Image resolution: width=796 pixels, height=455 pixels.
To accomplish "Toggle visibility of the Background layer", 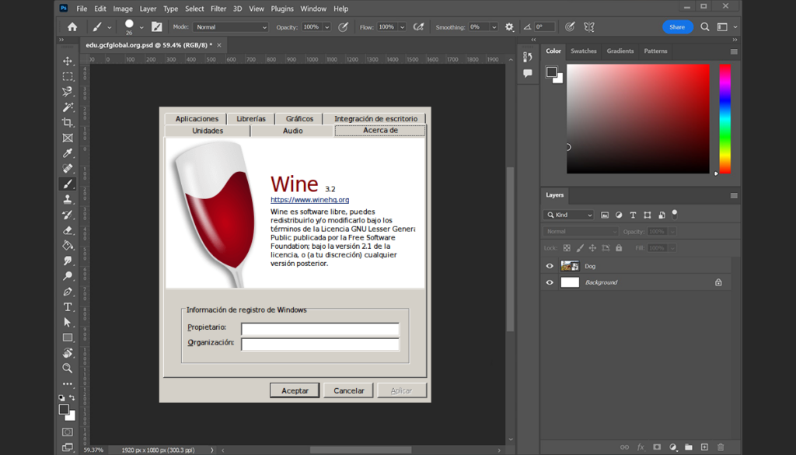I will click(550, 282).
